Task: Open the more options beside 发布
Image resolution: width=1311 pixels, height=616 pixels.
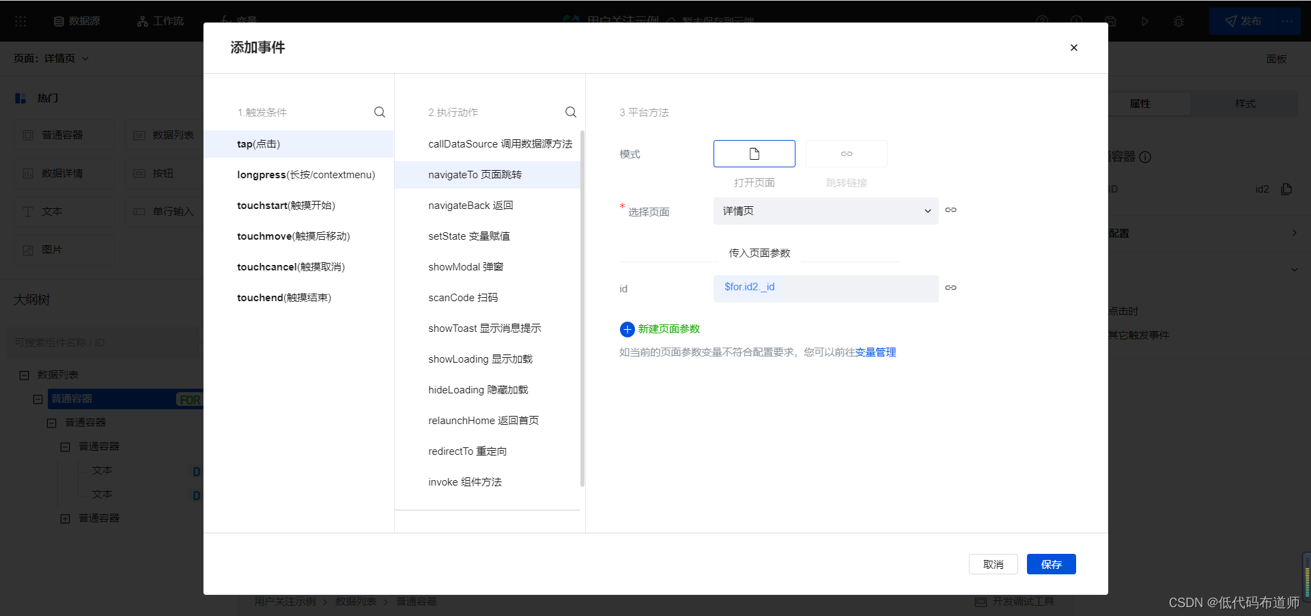Action: [1288, 21]
